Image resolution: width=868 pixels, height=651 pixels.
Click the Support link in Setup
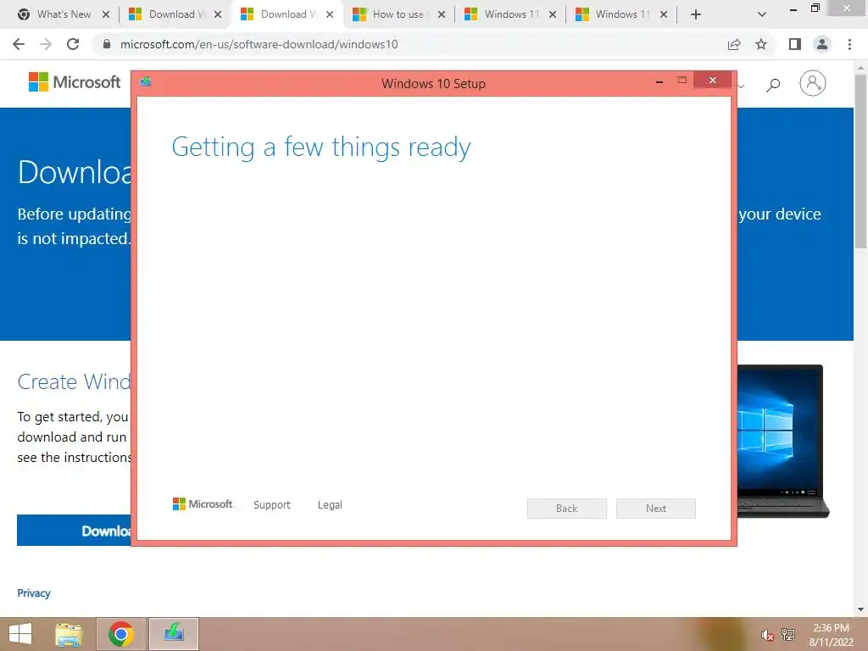pyautogui.click(x=272, y=504)
